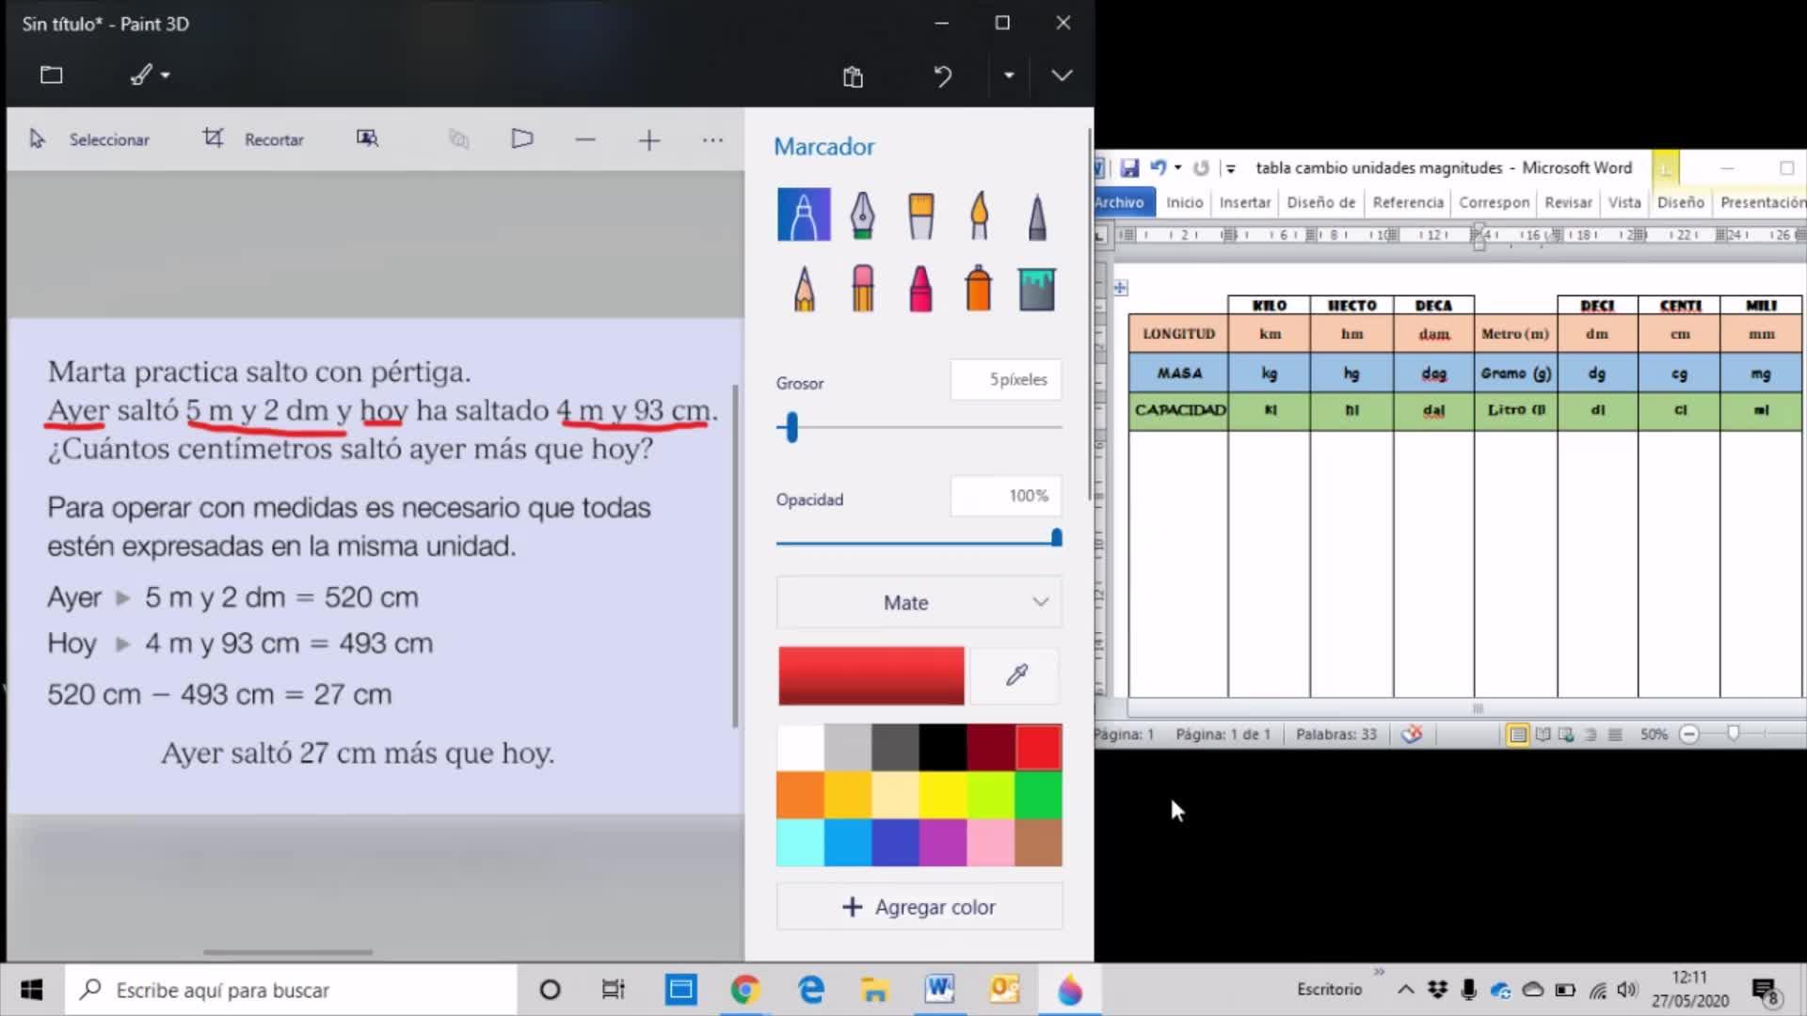1807x1016 pixels.
Task: Switch Word to Print Layout view
Action: click(1517, 735)
